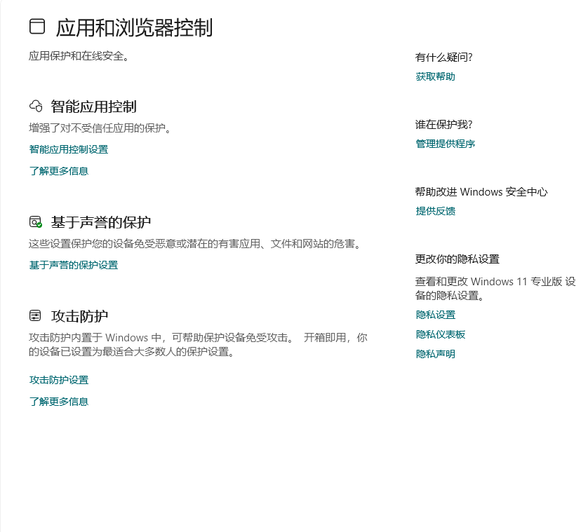Click 了解更多信息 under 智能应用控制
Image resolution: width=588 pixels, height=532 pixels.
[58, 171]
